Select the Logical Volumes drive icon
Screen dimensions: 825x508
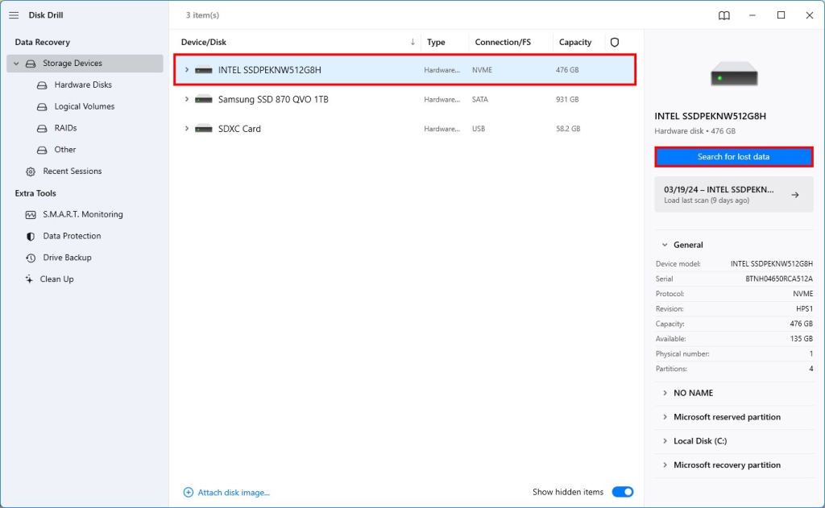(x=40, y=106)
